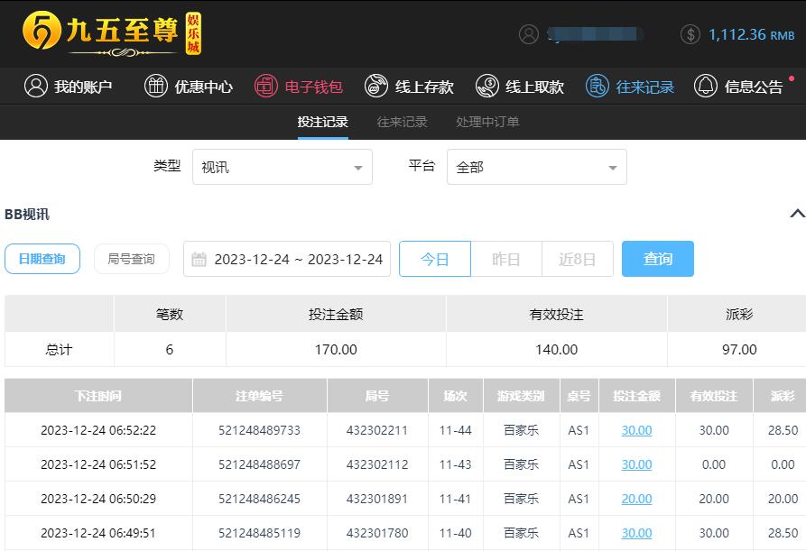Click the balance coin icon

click(x=690, y=34)
